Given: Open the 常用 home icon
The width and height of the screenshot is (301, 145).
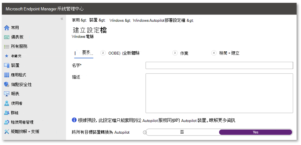Looking at the screenshot, I should 7,28.
